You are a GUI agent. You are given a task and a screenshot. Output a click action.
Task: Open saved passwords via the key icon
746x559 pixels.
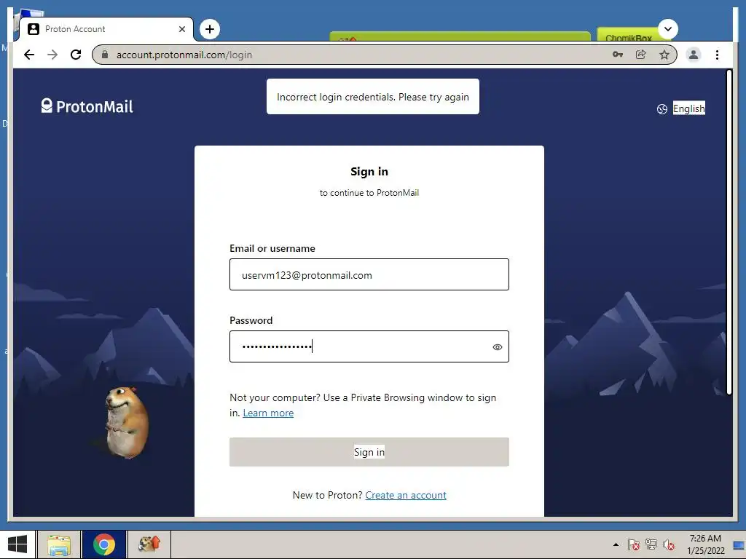point(618,55)
